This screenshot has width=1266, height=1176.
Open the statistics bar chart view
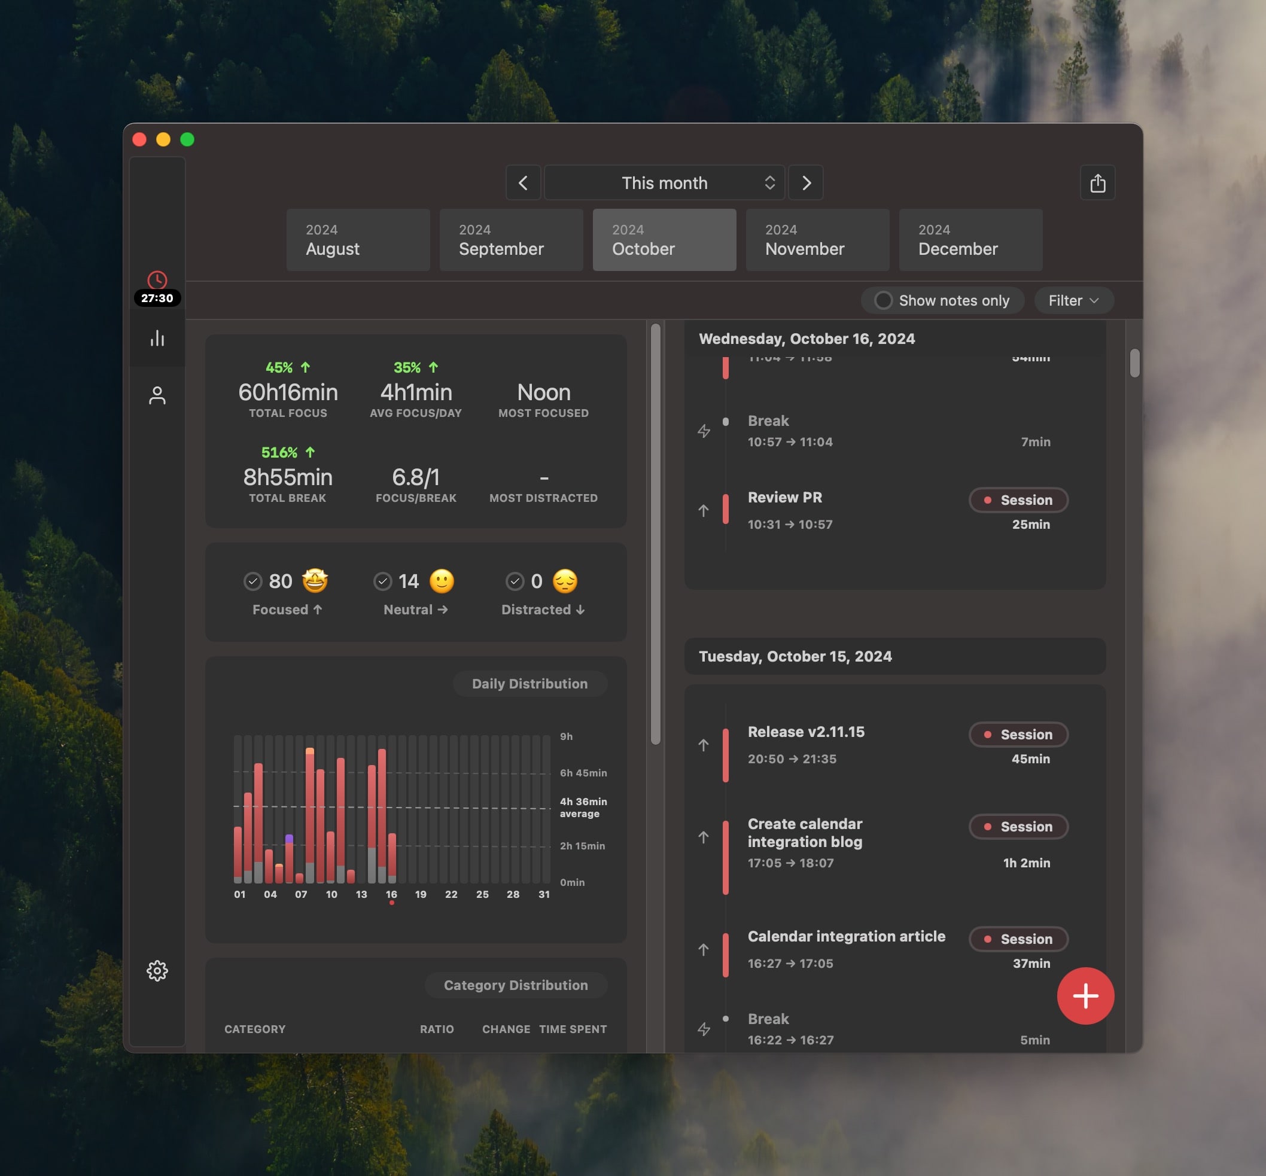pos(157,339)
